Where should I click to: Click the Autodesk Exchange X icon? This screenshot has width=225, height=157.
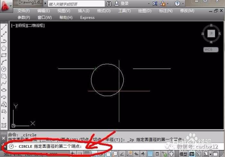click(x=155, y=4)
